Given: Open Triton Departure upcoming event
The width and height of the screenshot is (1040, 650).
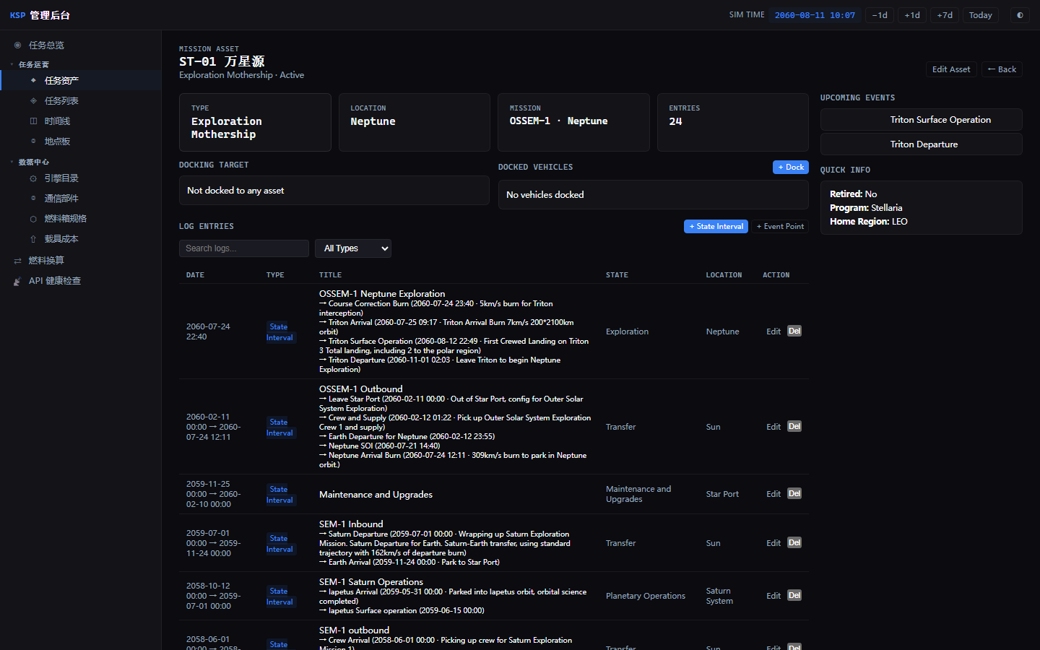Looking at the screenshot, I should 922,144.
